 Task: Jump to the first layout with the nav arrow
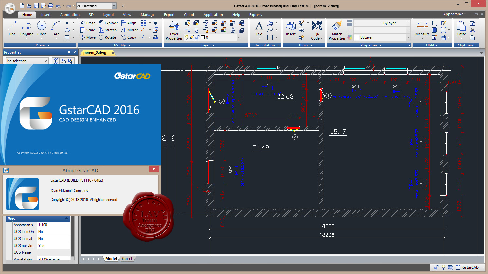click(x=83, y=259)
